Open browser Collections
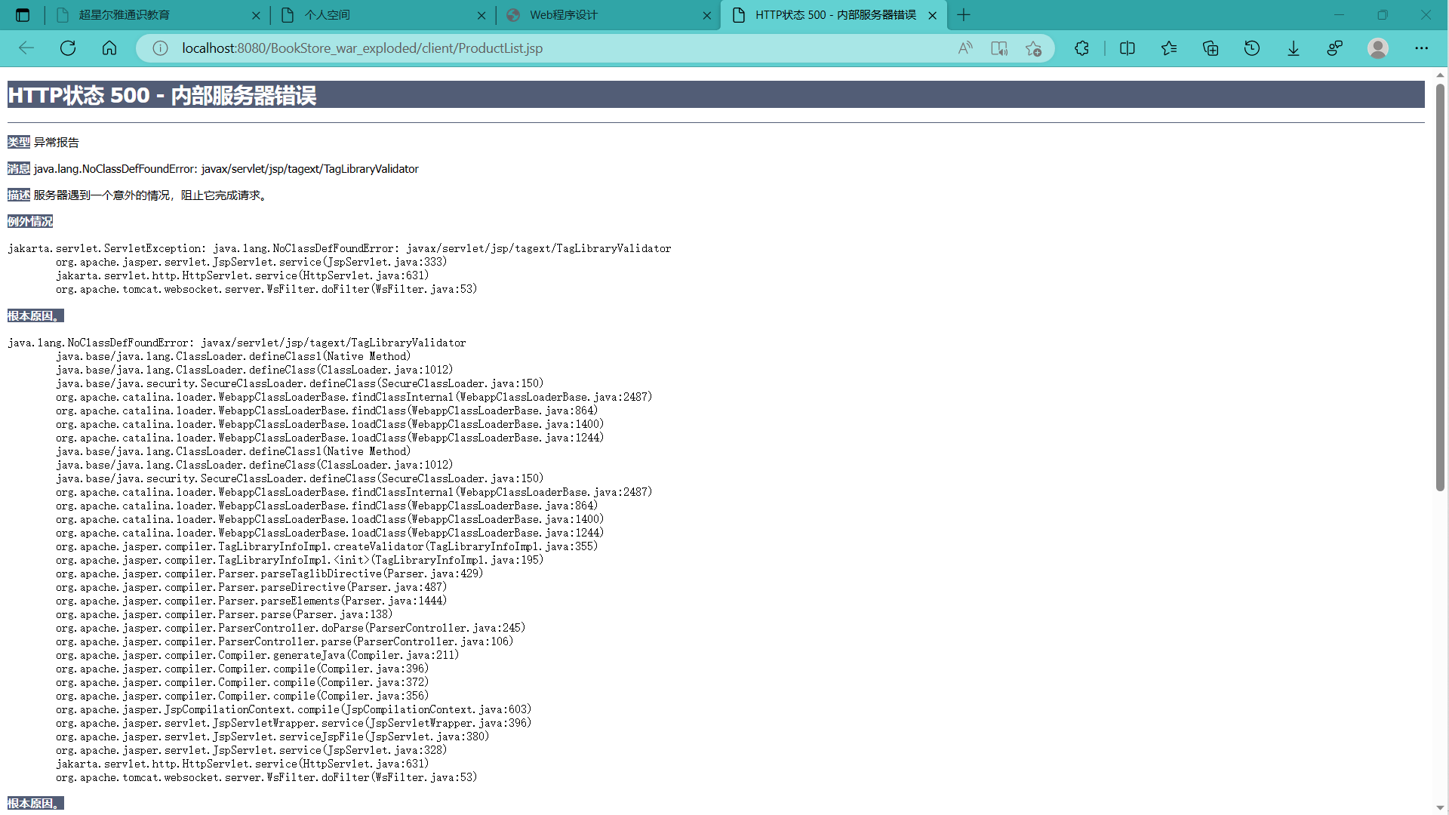The height and width of the screenshot is (815, 1449). pos(1211,48)
